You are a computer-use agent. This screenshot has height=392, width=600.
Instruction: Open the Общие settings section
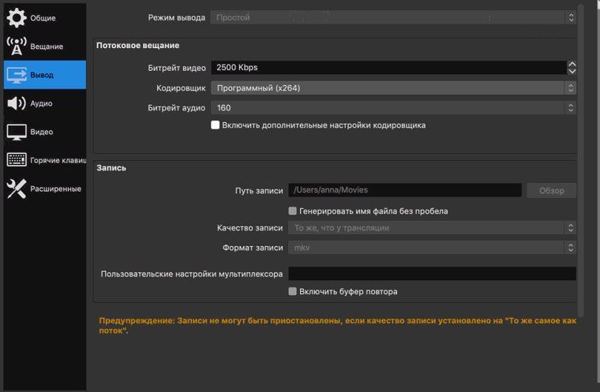coord(45,17)
